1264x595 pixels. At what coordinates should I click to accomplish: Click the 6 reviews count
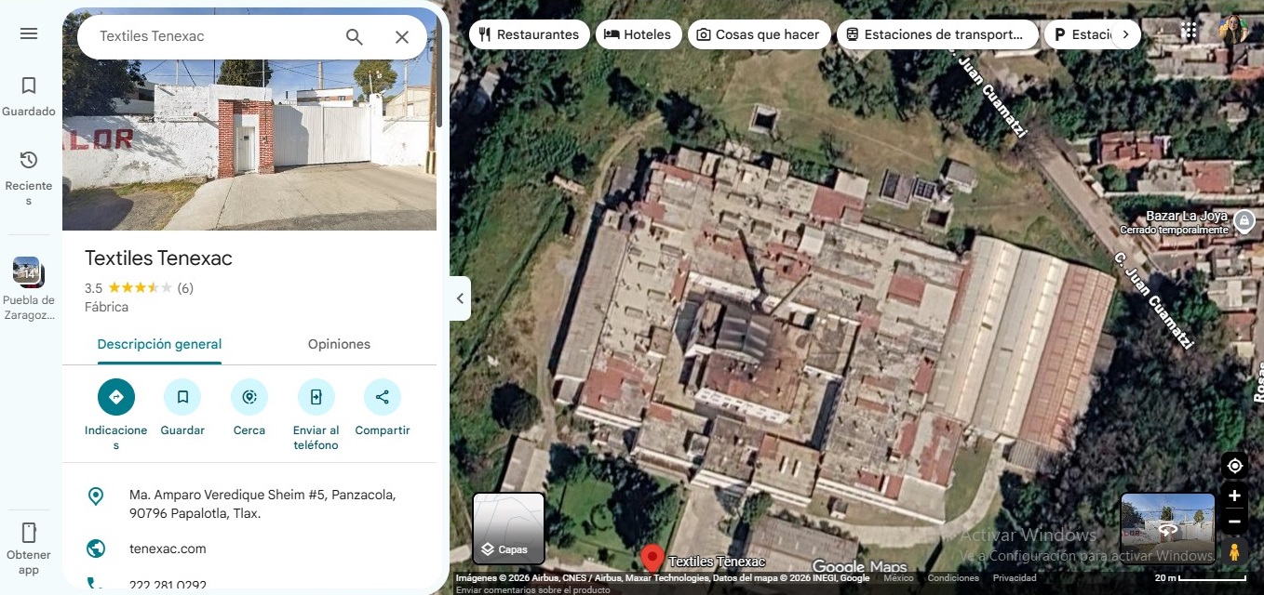(185, 288)
